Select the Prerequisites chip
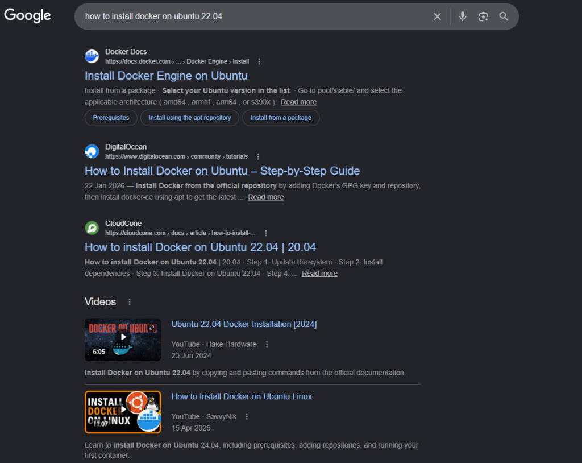 [x=111, y=118]
